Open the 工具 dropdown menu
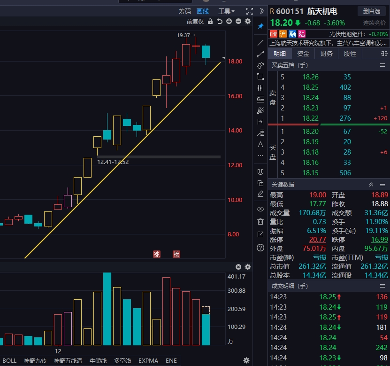This screenshot has height=366, width=390. pyautogui.click(x=226, y=11)
